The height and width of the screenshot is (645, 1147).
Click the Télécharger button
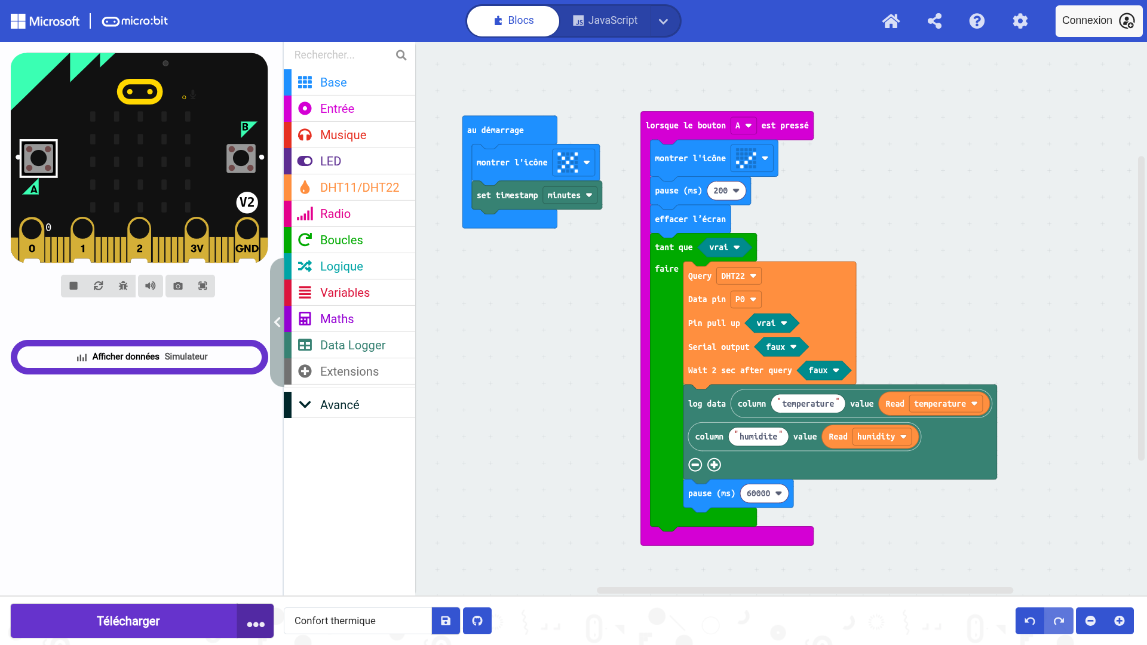tap(128, 621)
